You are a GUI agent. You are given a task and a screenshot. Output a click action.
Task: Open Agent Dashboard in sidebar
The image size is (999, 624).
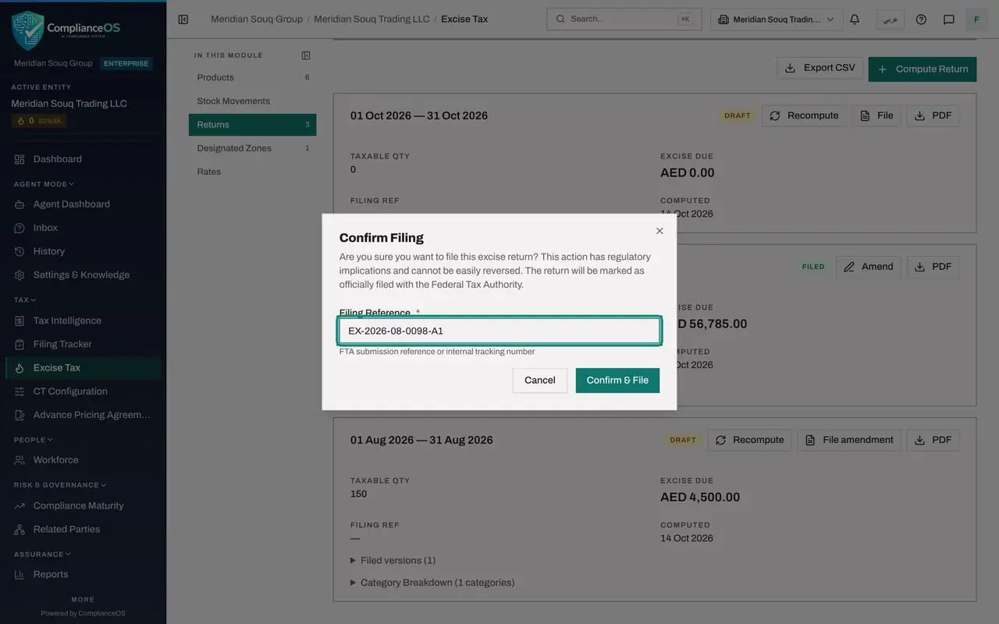tap(83, 204)
